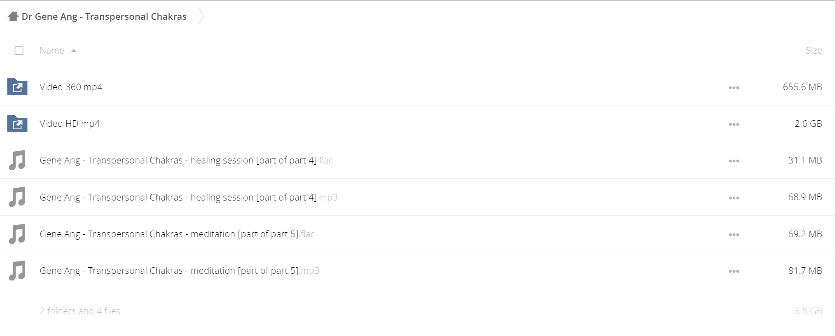Sort files by Name column header
This screenshot has height=336, width=835.
pyautogui.click(x=52, y=50)
